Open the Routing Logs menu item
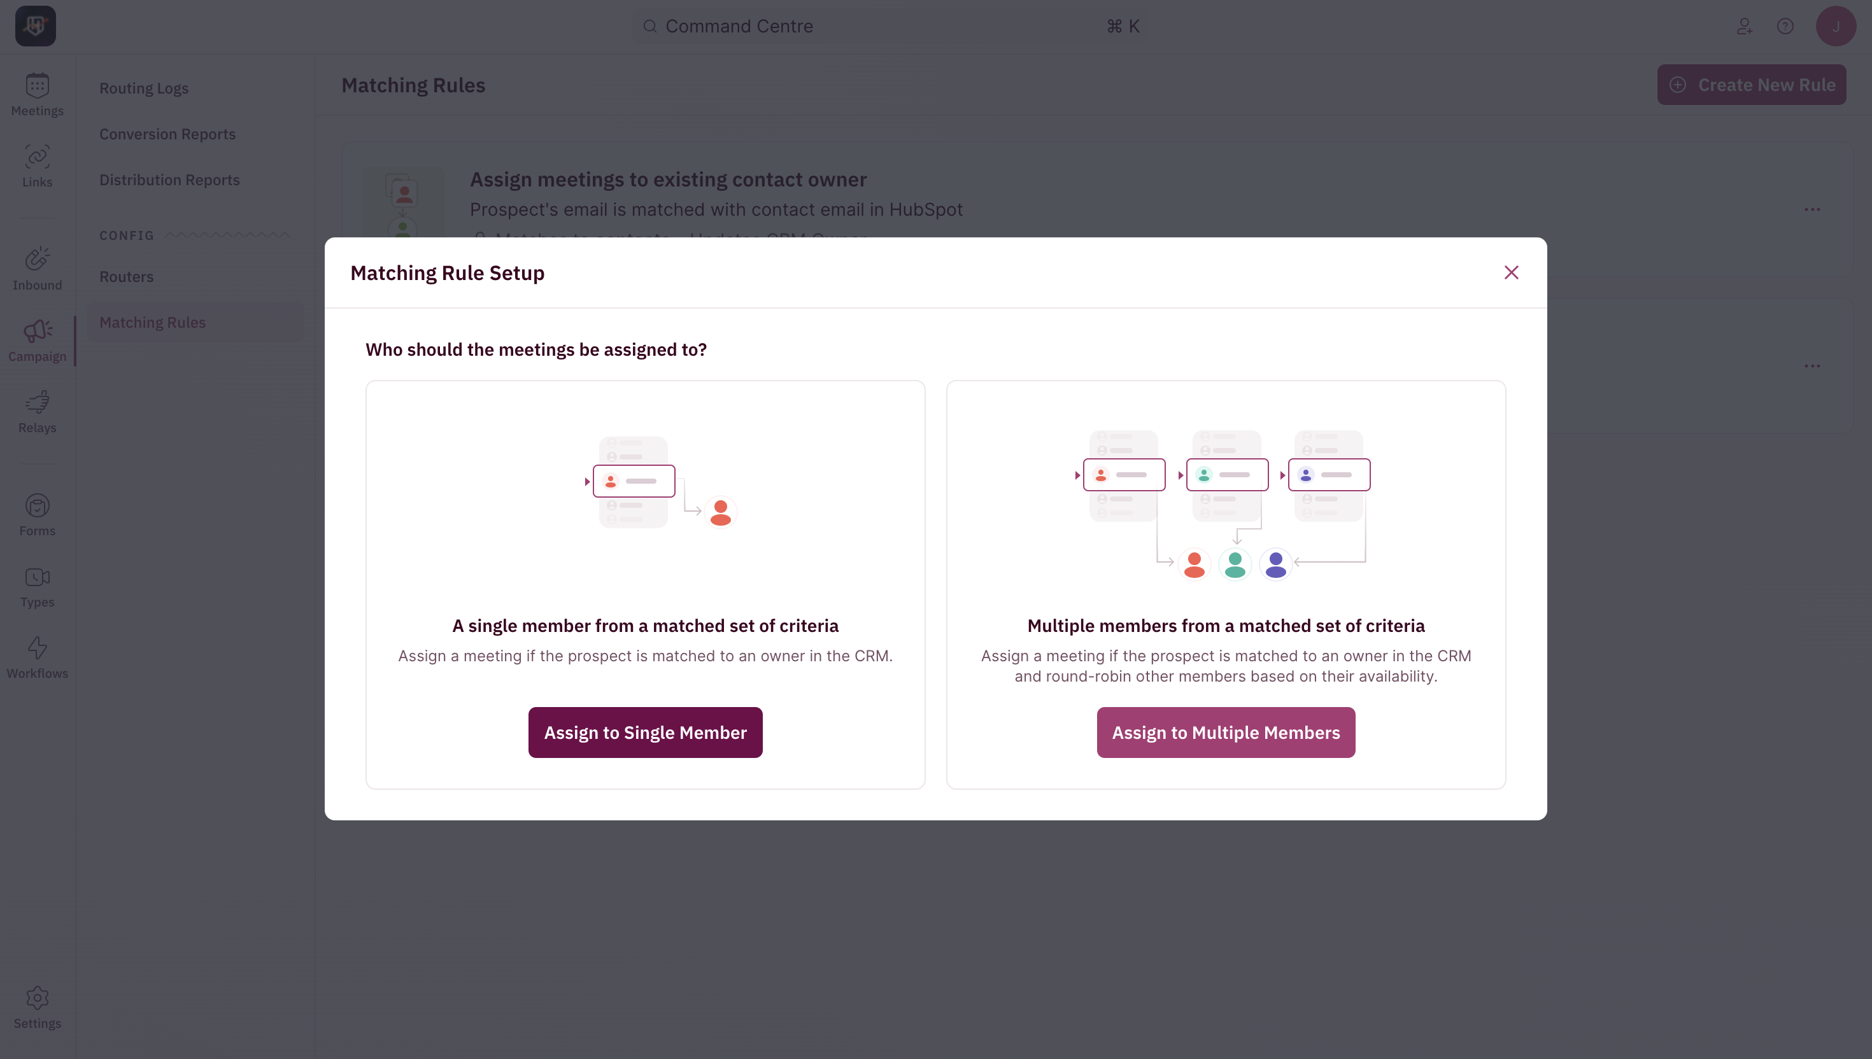The height and width of the screenshot is (1059, 1872). coord(144,88)
